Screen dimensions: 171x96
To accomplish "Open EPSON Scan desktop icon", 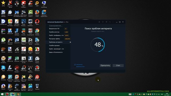I will click(10, 68).
